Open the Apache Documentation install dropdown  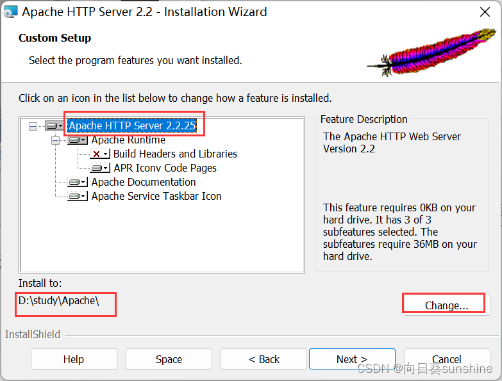coord(77,182)
